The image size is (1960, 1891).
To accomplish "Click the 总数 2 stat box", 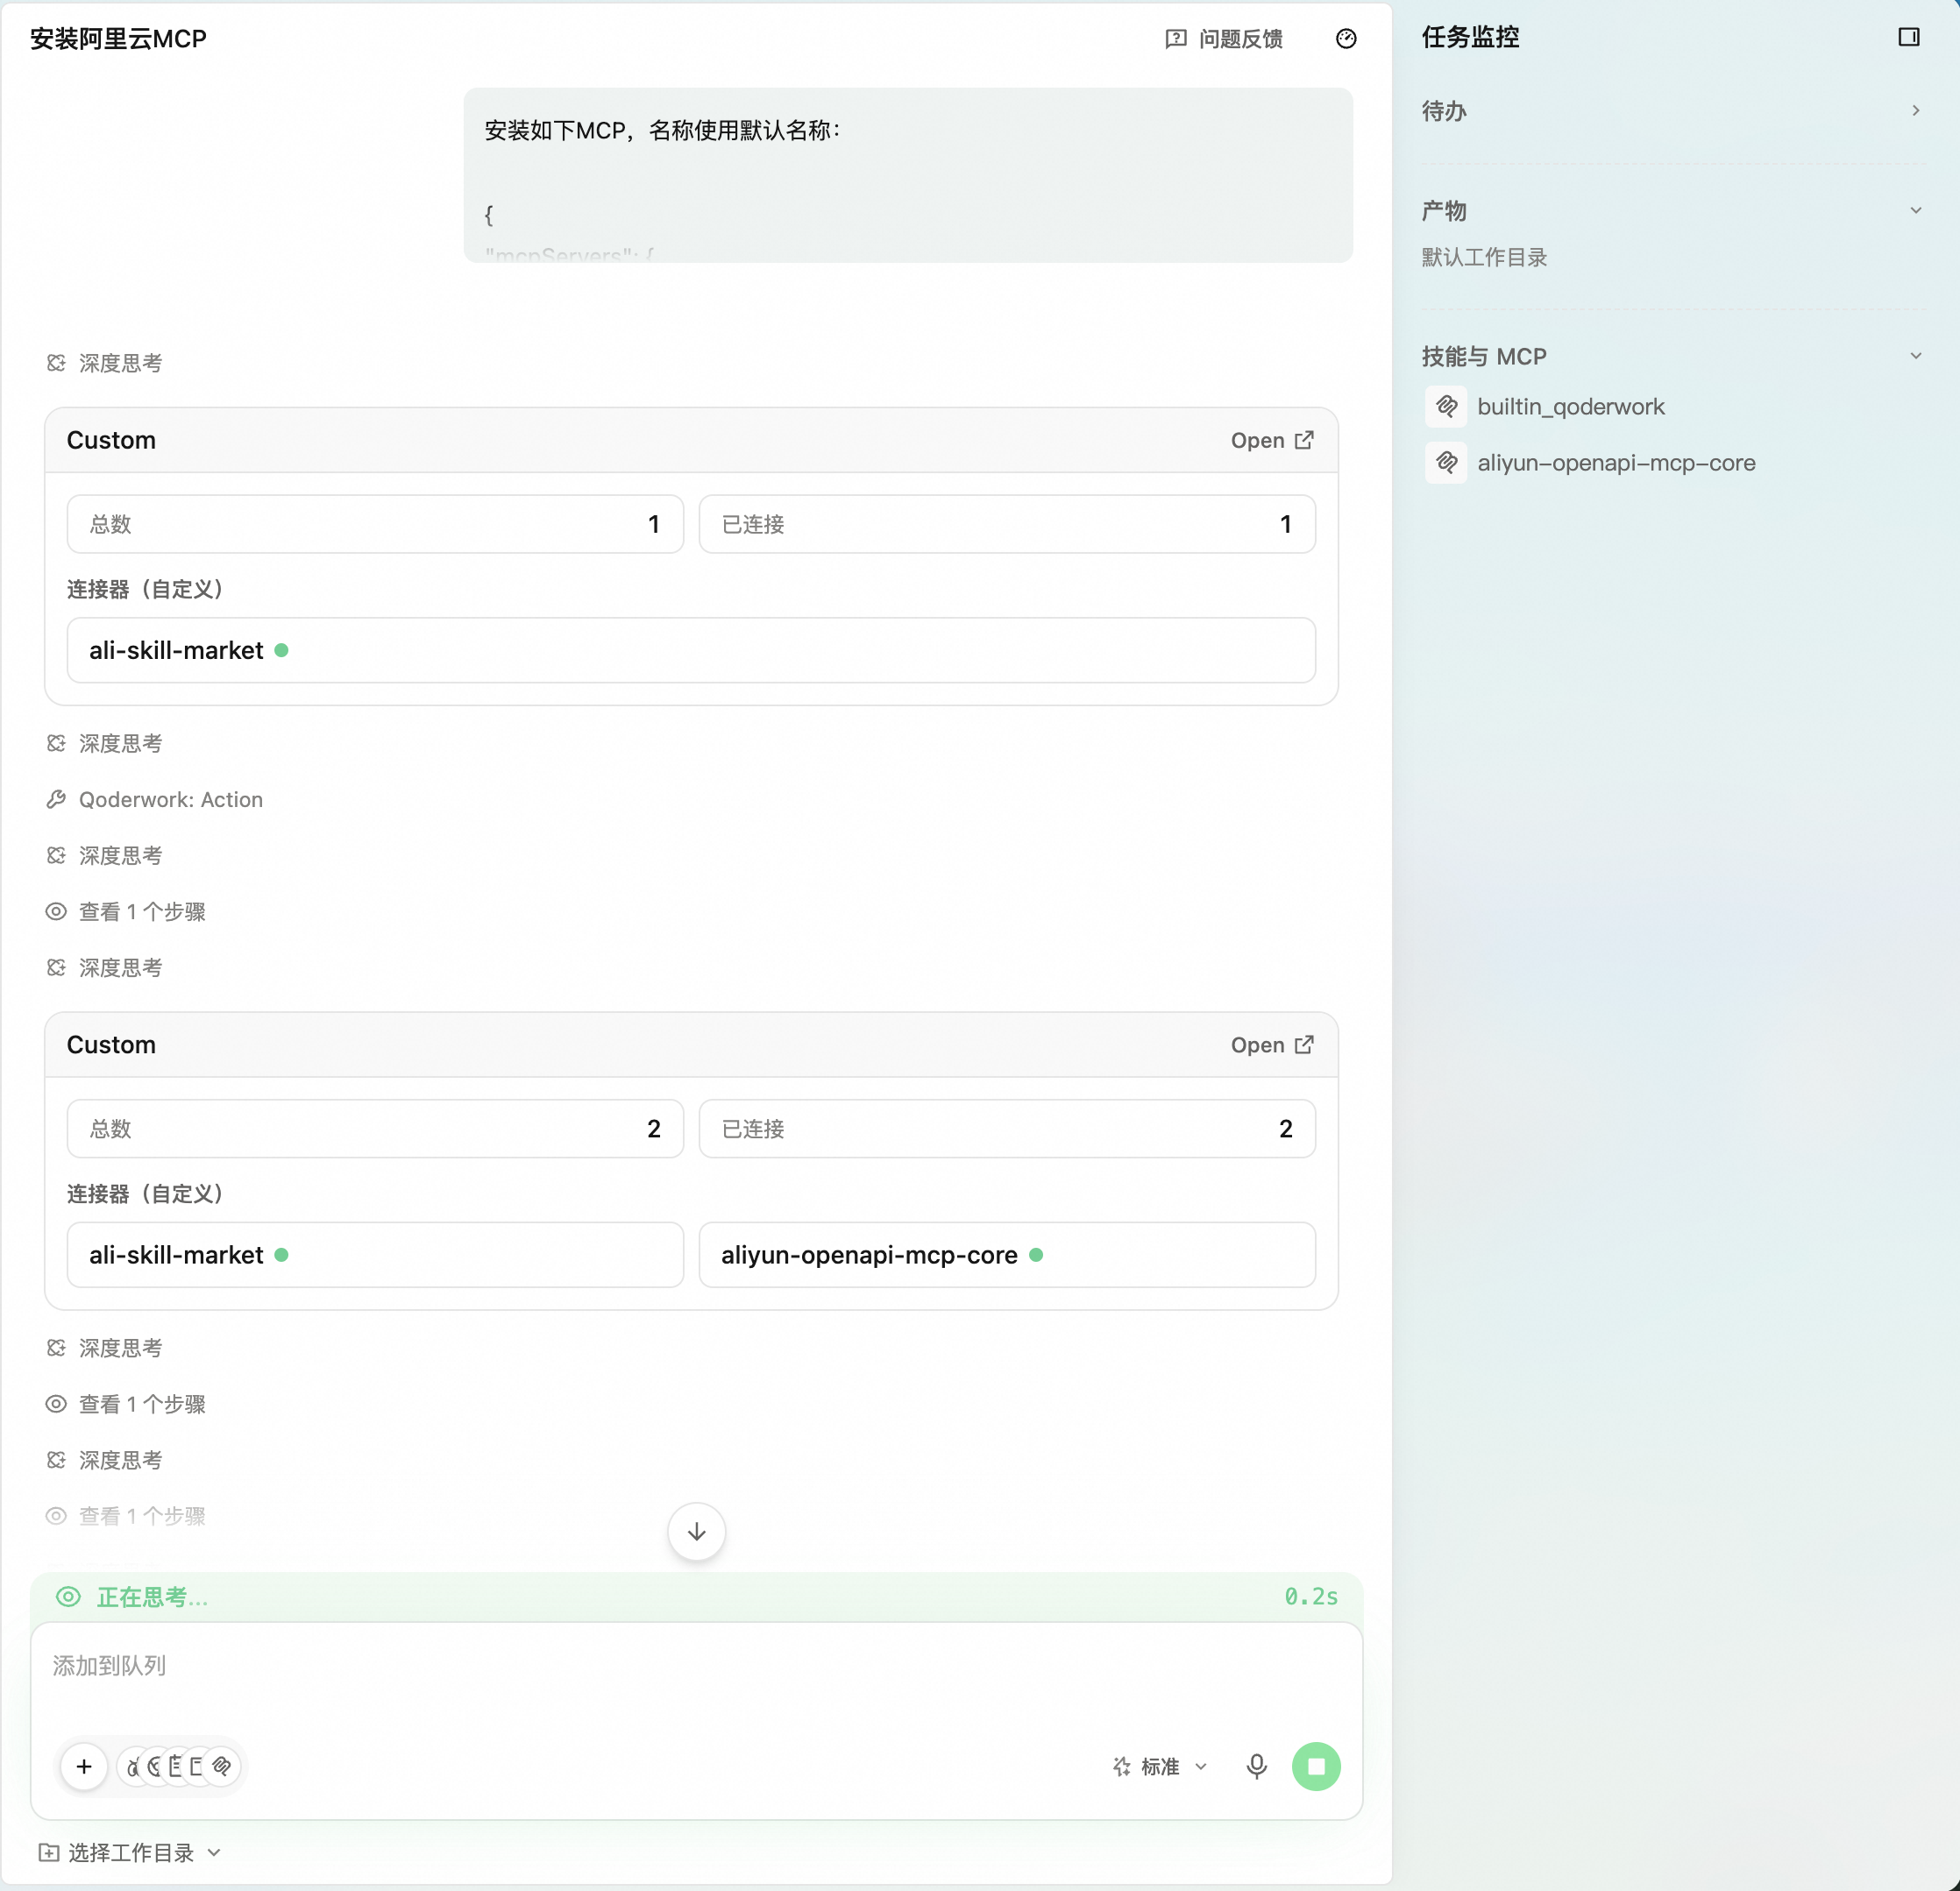I will [375, 1130].
